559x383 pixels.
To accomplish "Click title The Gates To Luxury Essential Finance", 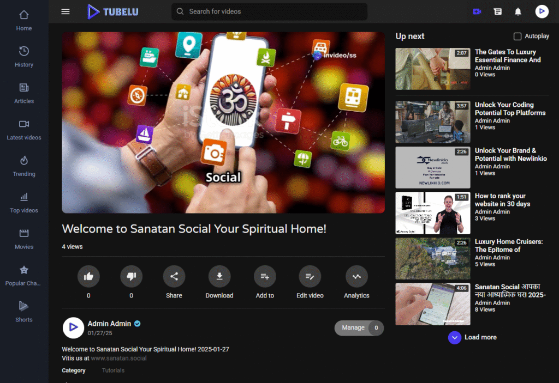I will click(508, 56).
